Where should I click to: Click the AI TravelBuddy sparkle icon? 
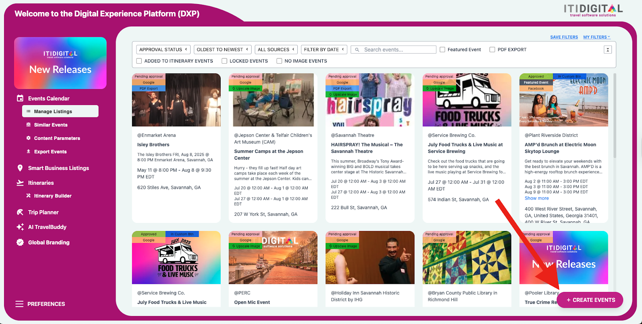[x=20, y=227]
